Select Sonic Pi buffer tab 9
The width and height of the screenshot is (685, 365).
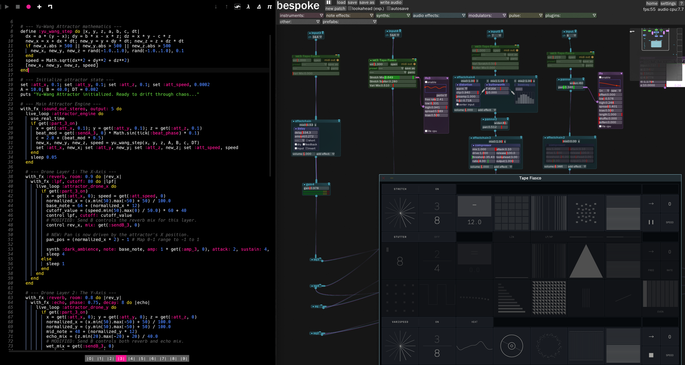click(184, 359)
